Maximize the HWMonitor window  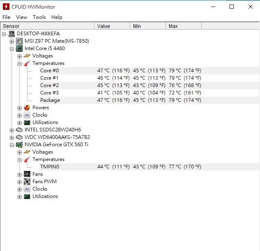[x=232, y=7]
